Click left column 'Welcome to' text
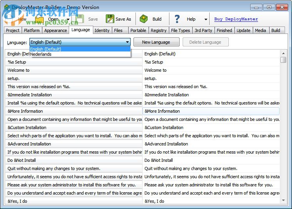This screenshot has width=292, height=209. click(18, 70)
